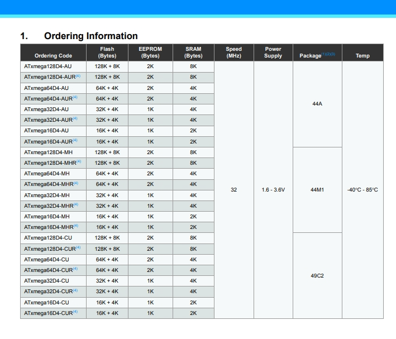The image size is (396, 339).
Task: Click SRAM '2K' in ATxmega16D4-MH row
Action: coord(193,217)
